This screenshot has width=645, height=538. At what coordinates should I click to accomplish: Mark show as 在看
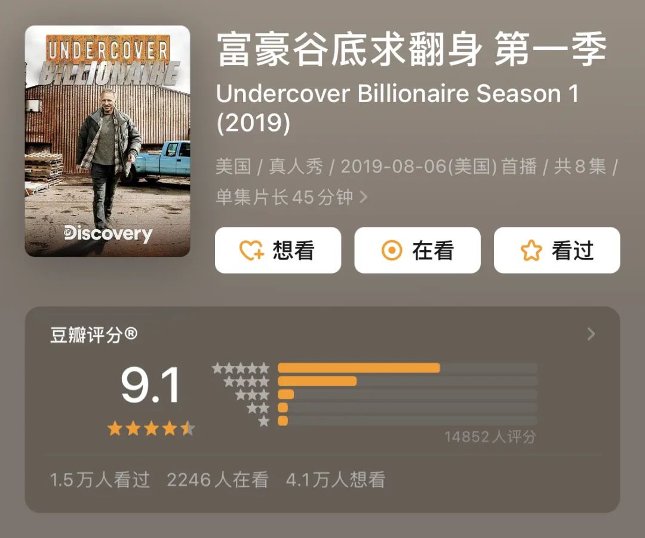417,250
